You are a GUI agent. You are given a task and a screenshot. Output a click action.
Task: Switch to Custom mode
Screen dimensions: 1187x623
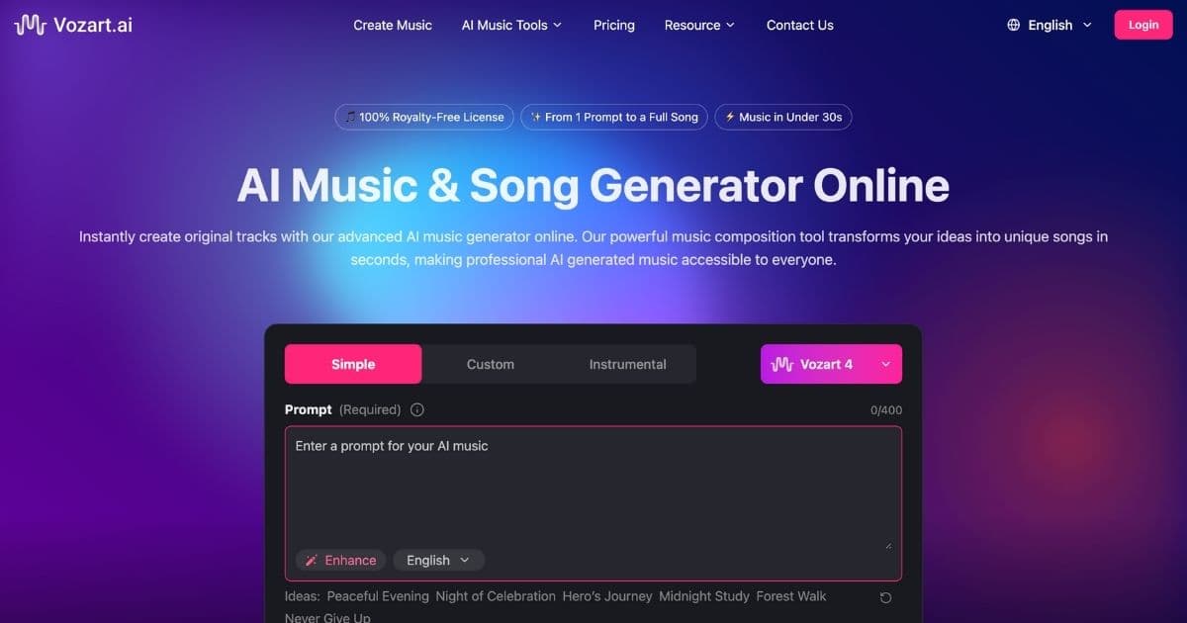[x=491, y=364]
